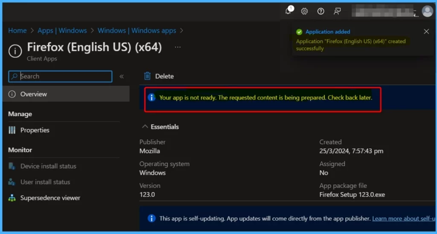The image size is (437, 234).
Task: Click the Application added notification title
Action: (x=328, y=32)
